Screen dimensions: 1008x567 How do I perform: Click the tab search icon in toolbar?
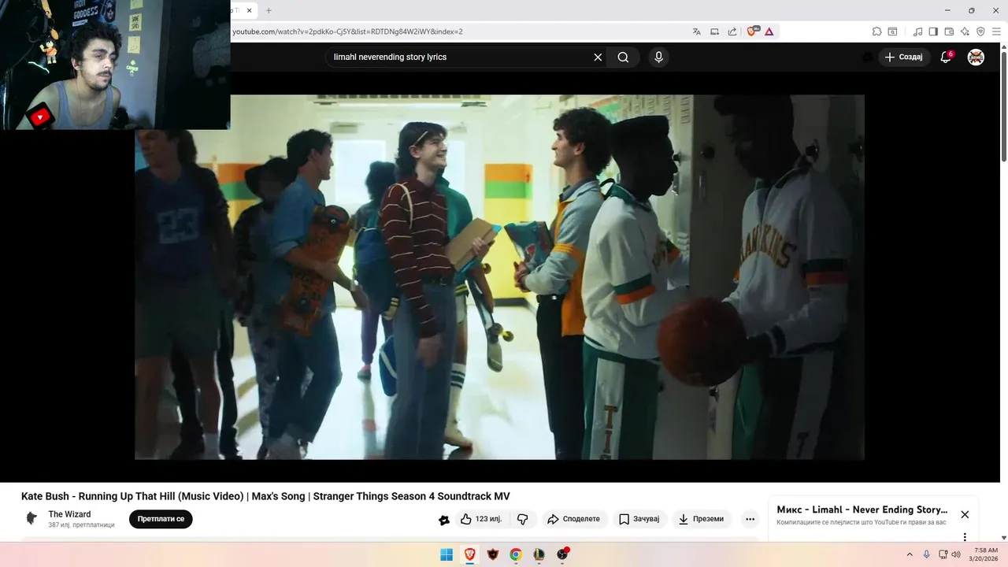pyautogui.click(x=892, y=31)
